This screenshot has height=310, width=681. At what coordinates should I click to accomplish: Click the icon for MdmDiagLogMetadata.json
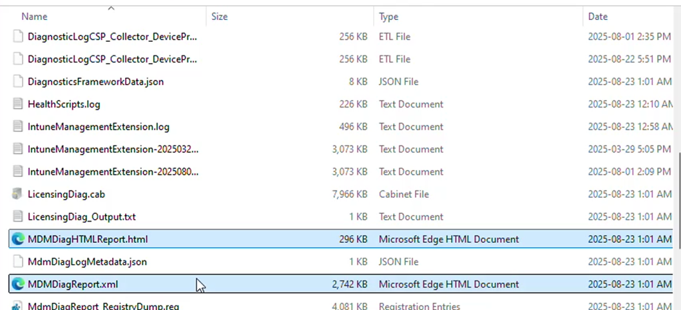(18, 262)
